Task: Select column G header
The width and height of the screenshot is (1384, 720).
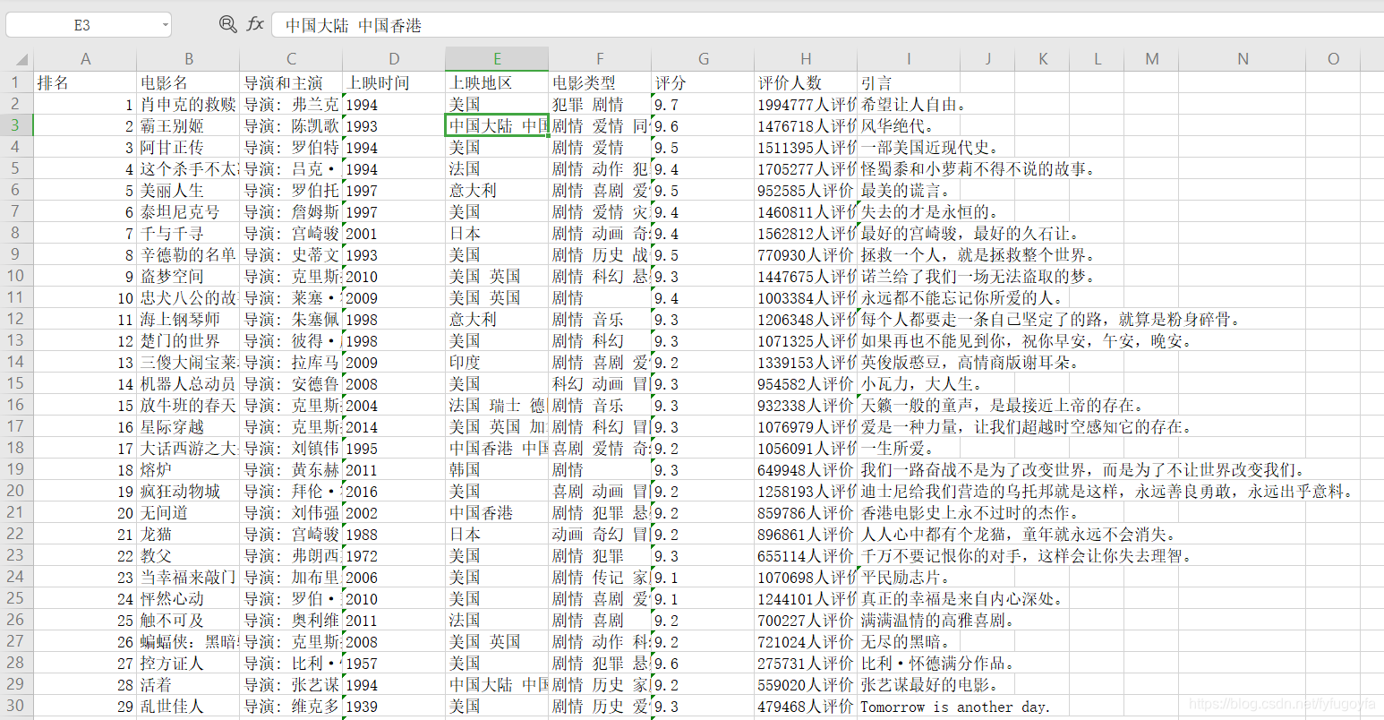Action: tap(703, 59)
